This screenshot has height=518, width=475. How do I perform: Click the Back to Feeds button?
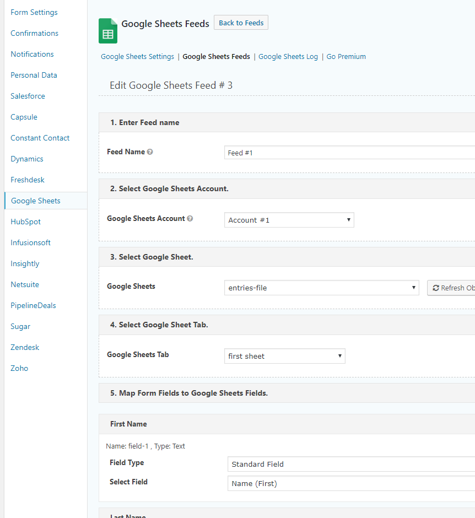point(241,23)
